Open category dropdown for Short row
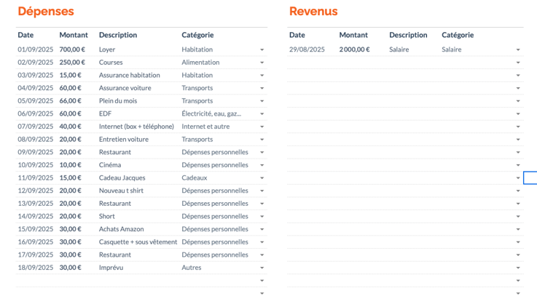Image resolution: width=537 pixels, height=296 pixels. pos(262,216)
